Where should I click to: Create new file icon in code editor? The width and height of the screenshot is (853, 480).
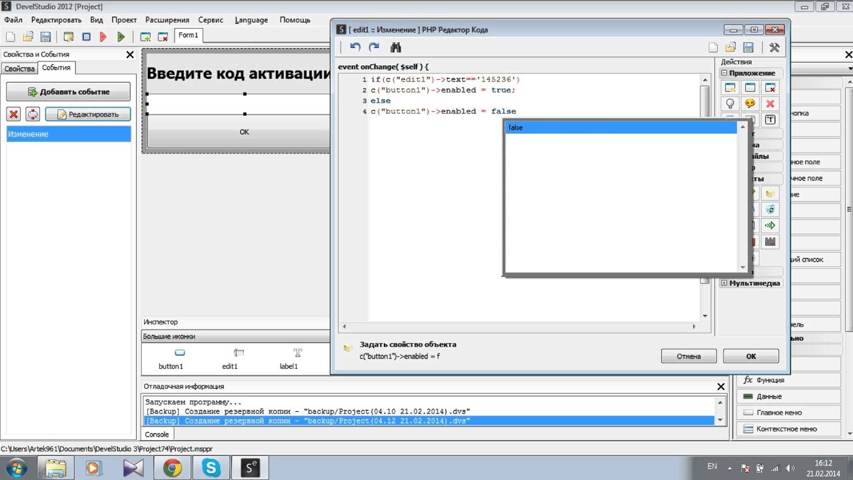[x=713, y=47]
